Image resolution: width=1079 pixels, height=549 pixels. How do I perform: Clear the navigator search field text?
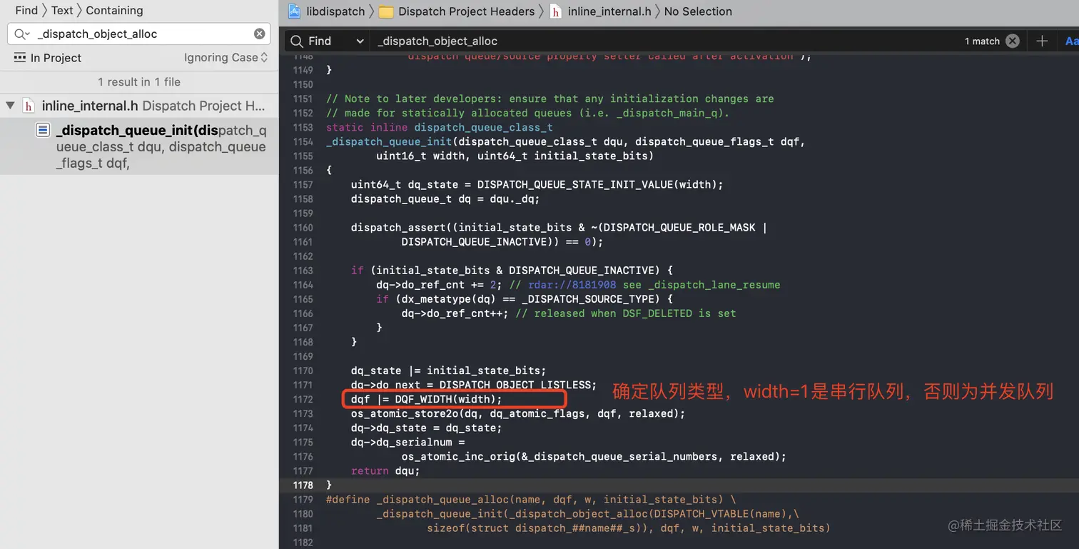(x=260, y=34)
